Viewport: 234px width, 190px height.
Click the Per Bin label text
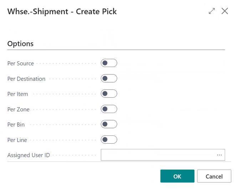16,125
